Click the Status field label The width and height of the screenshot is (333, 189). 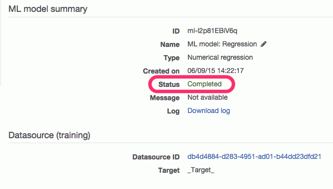169,84
